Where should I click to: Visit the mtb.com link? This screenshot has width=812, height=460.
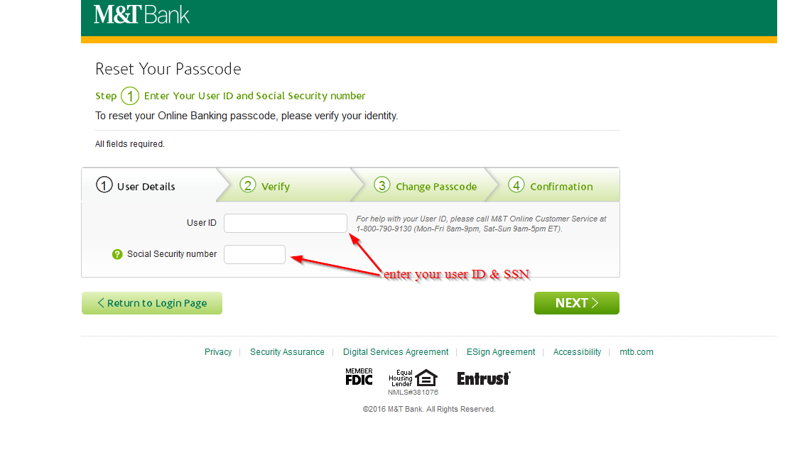(x=637, y=352)
